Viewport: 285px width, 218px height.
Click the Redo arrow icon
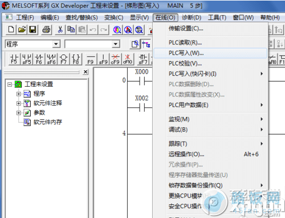pyautogui.click(x=104, y=30)
